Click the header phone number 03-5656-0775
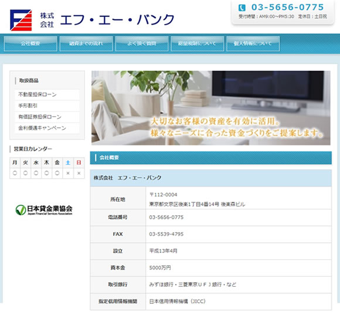This screenshot has width=340, height=312. (287, 8)
